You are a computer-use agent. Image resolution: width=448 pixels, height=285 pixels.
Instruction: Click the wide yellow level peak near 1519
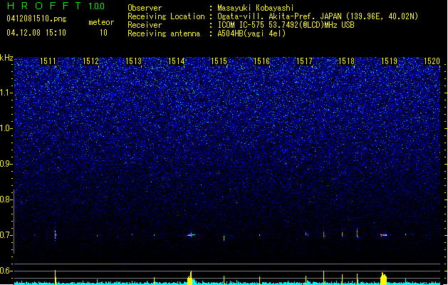[x=383, y=279]
